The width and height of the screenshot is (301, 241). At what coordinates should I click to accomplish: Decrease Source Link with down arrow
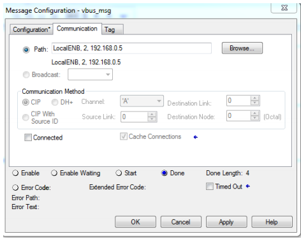pyautogui.click(x=152, y=119)
